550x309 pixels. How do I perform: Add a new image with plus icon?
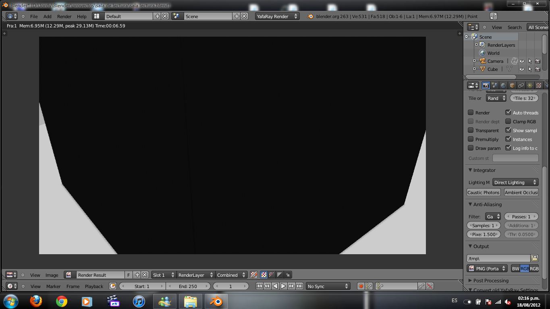[x=137, y=275]
